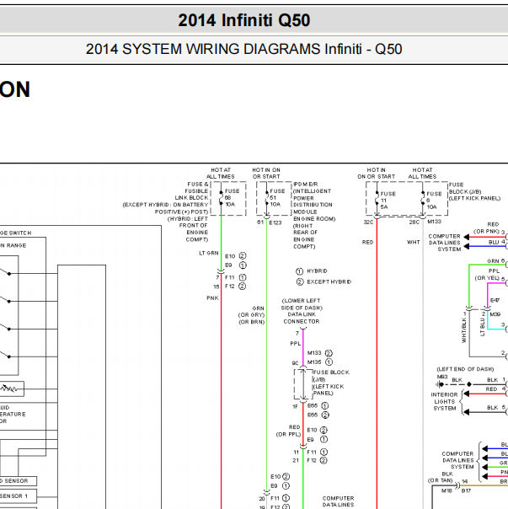
Task: Click the 'N RANGE' label
Action: click(13, 245)
